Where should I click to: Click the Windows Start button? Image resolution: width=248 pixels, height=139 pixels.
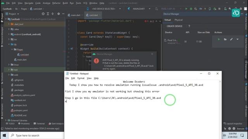coord(4,136)
